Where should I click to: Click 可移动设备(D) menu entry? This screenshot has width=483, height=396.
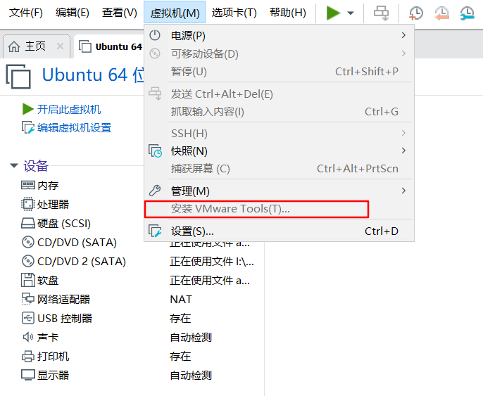pos(280,54)
